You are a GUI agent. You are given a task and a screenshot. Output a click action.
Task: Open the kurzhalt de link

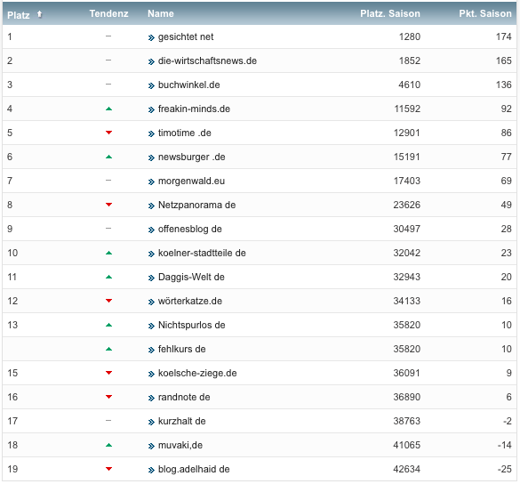(x=181, y=421)
